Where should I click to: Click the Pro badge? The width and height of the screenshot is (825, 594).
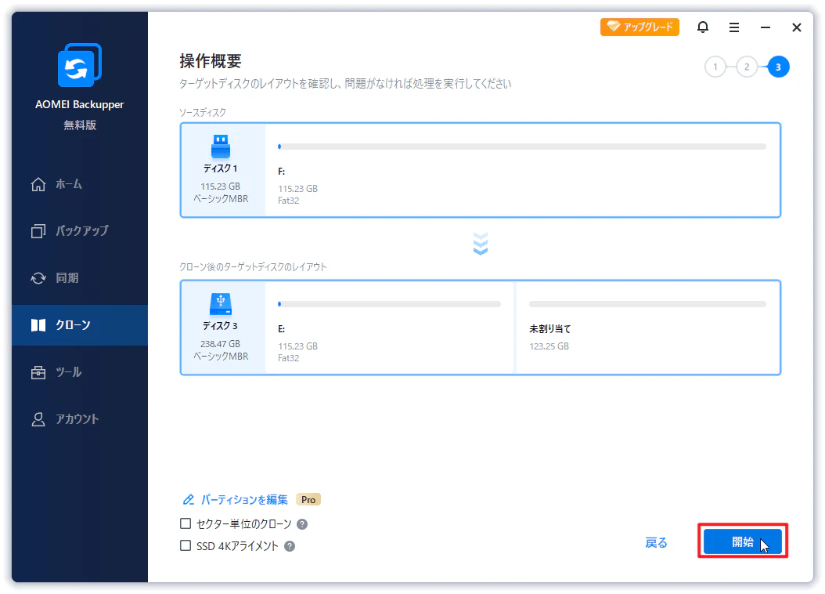pos(308,500)
